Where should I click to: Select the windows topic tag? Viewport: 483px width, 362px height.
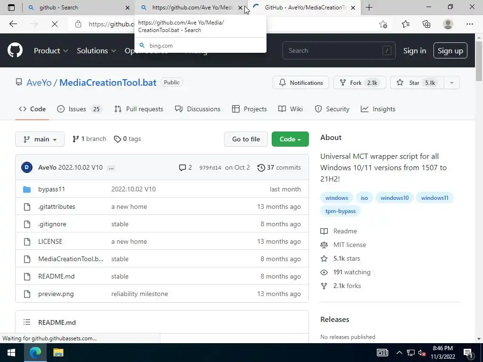pos(337,197)
